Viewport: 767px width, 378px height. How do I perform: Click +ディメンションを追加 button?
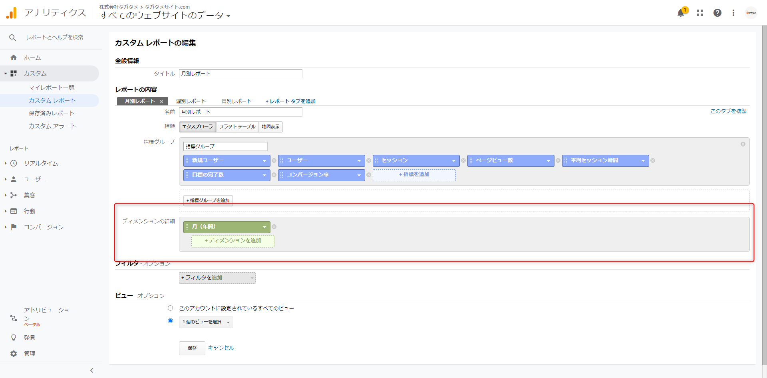pos(233,241)
